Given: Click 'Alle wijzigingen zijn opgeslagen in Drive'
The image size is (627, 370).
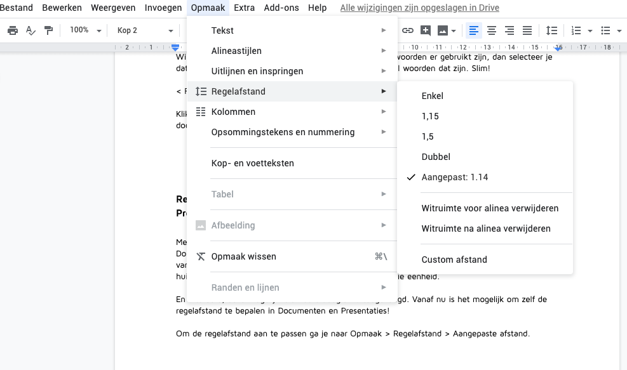Looking at the screenshot, I should pos(419,8).
